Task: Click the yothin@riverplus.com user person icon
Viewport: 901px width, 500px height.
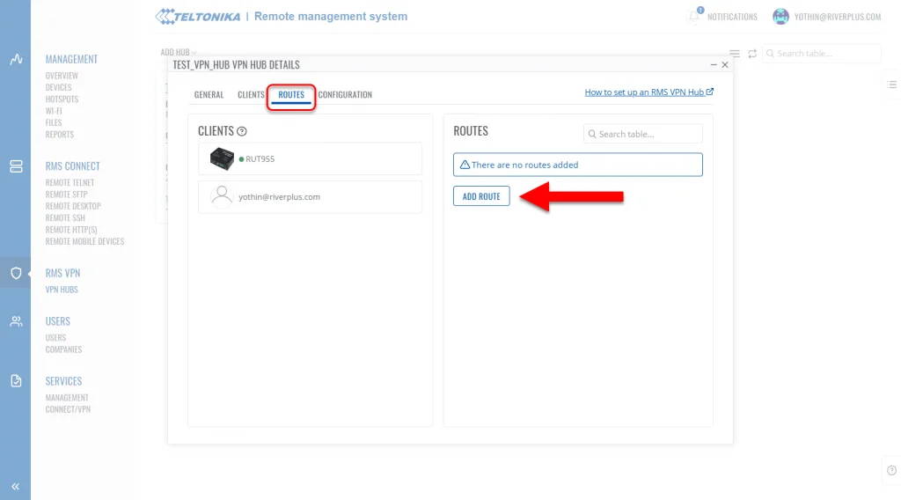Action: pos(222,195)
